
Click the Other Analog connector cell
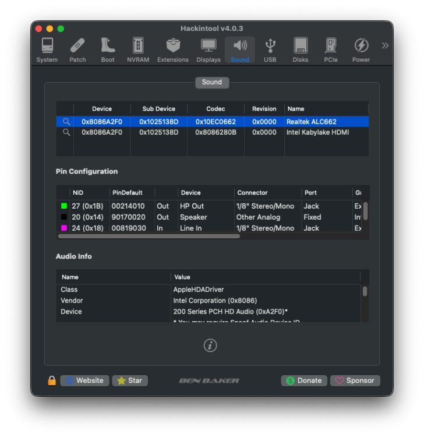(258, 217)
